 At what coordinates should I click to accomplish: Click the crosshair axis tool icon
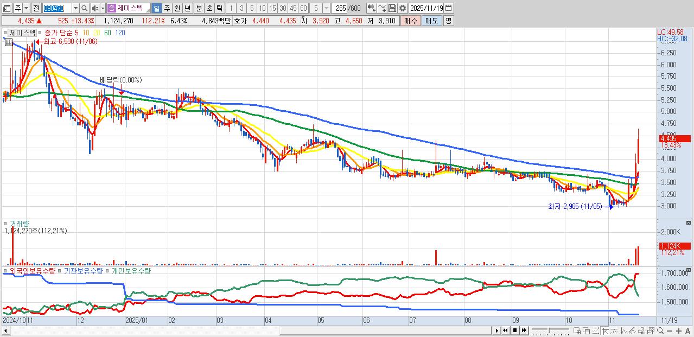(x=606, y=330)
